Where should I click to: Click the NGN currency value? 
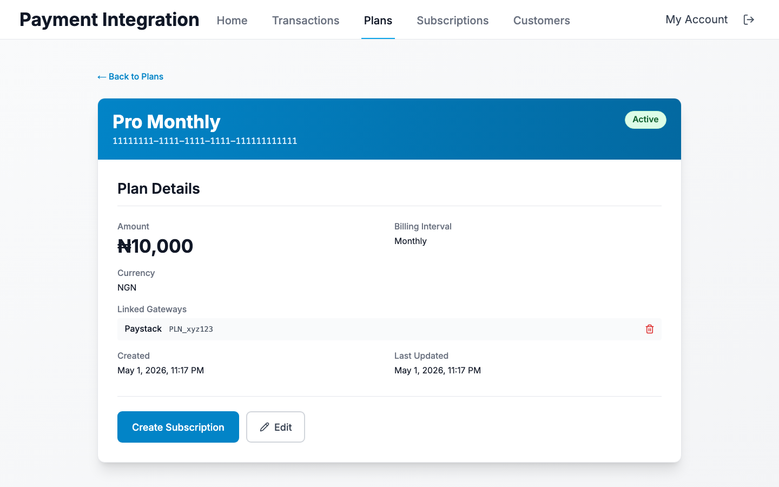click(127, 287)
